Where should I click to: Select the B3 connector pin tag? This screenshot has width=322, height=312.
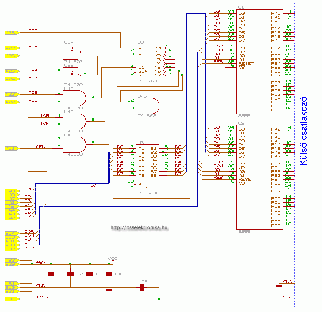tap(11, 261)
